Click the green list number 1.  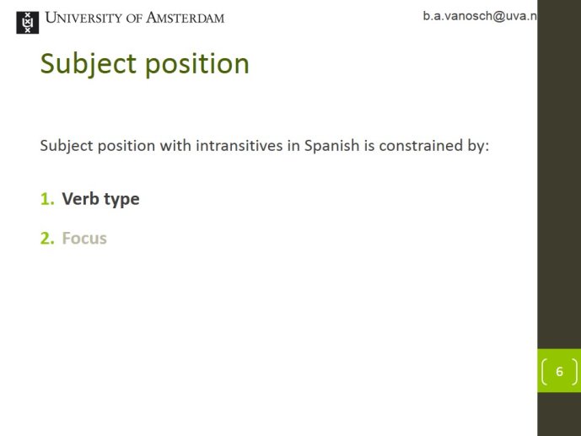pos(47,199)
